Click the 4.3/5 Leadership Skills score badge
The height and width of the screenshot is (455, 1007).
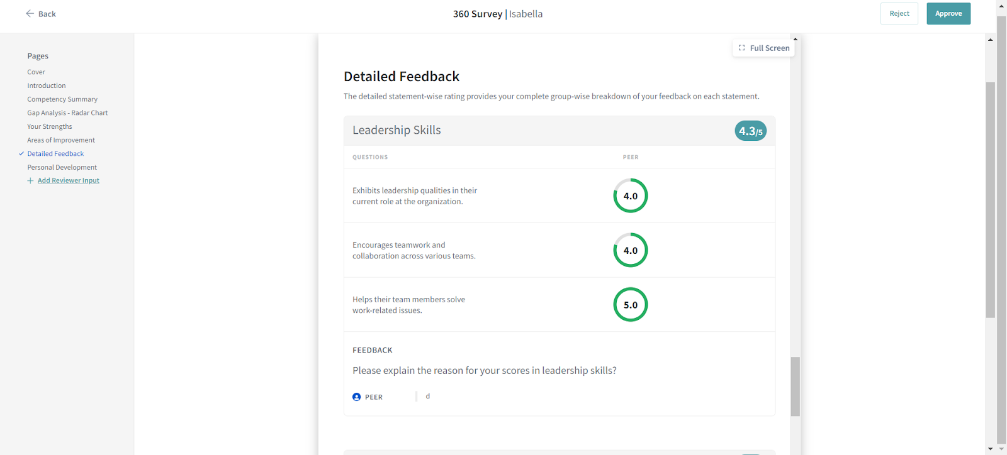tap(750, 131)
